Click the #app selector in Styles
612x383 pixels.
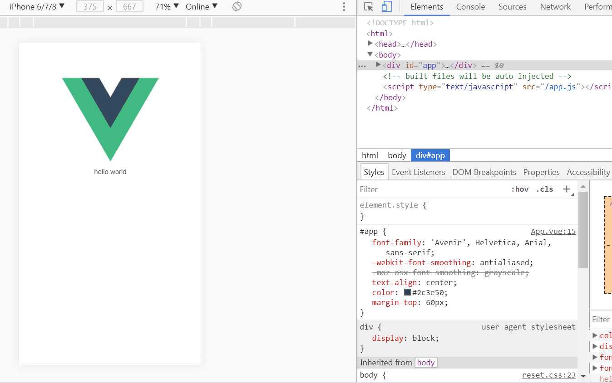(368, 232)
